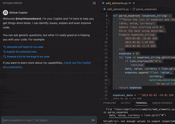
Task: Click the GitHub Copilot avatar icon
Action: (5, 13)
